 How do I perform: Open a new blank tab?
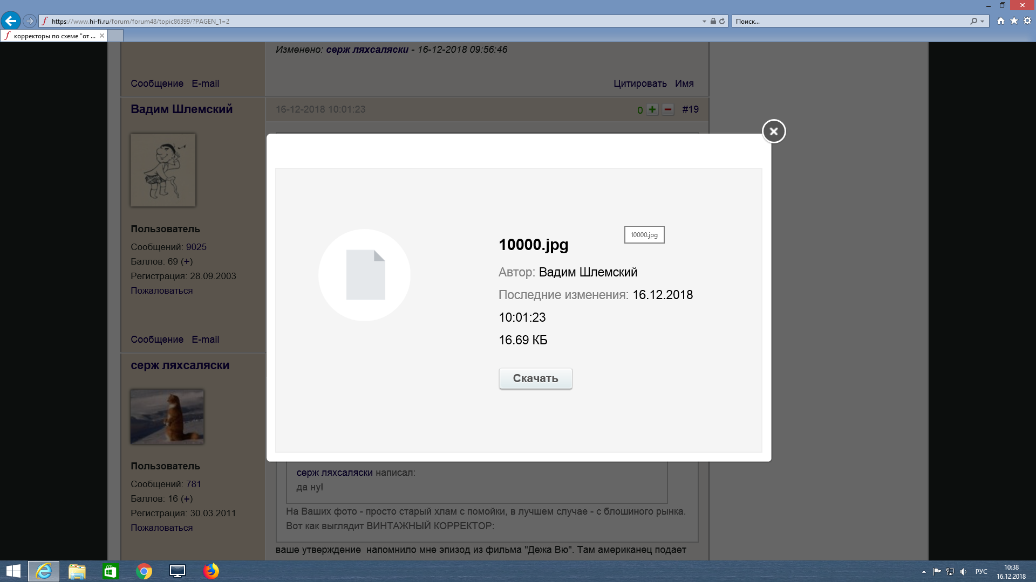(x=115, y=36)
